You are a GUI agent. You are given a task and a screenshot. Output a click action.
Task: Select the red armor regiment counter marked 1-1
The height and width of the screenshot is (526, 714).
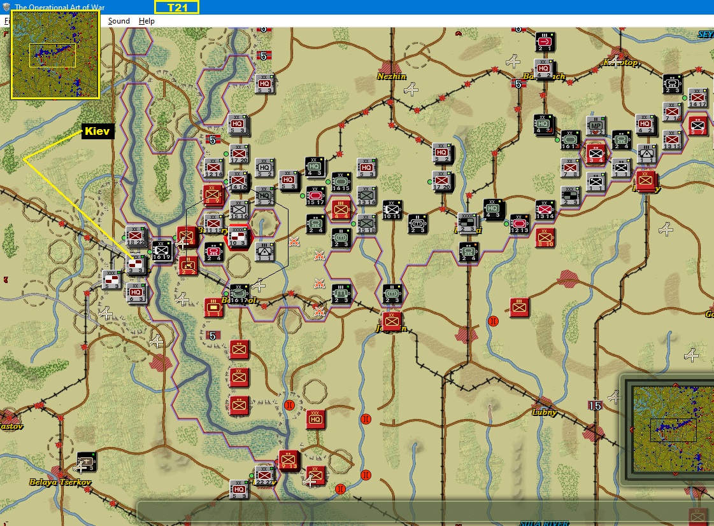[x=213, y=307]
